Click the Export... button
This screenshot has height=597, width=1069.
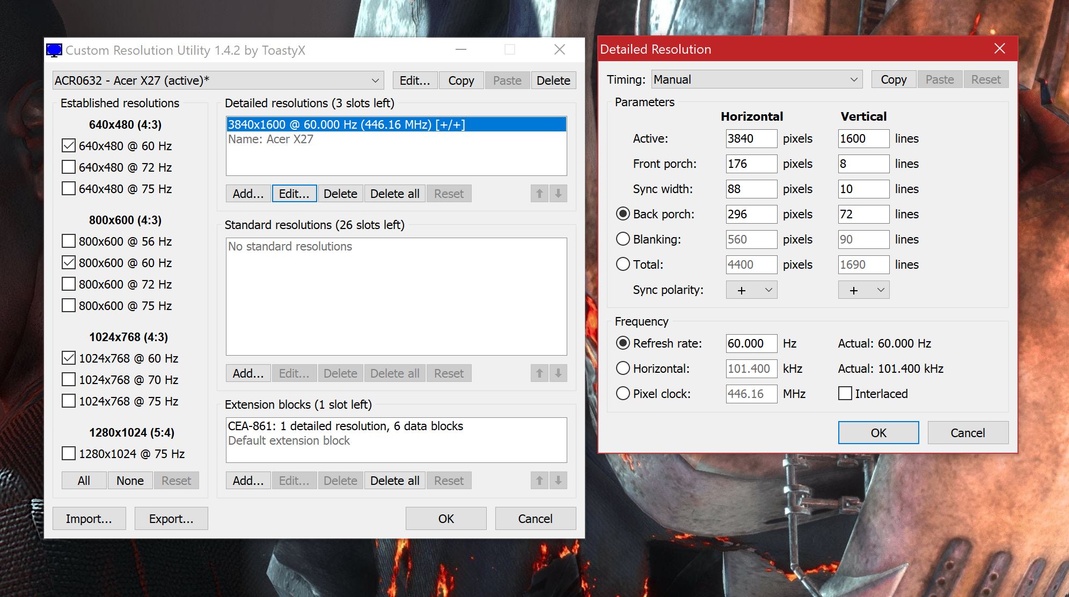click(x=171, y=519)
